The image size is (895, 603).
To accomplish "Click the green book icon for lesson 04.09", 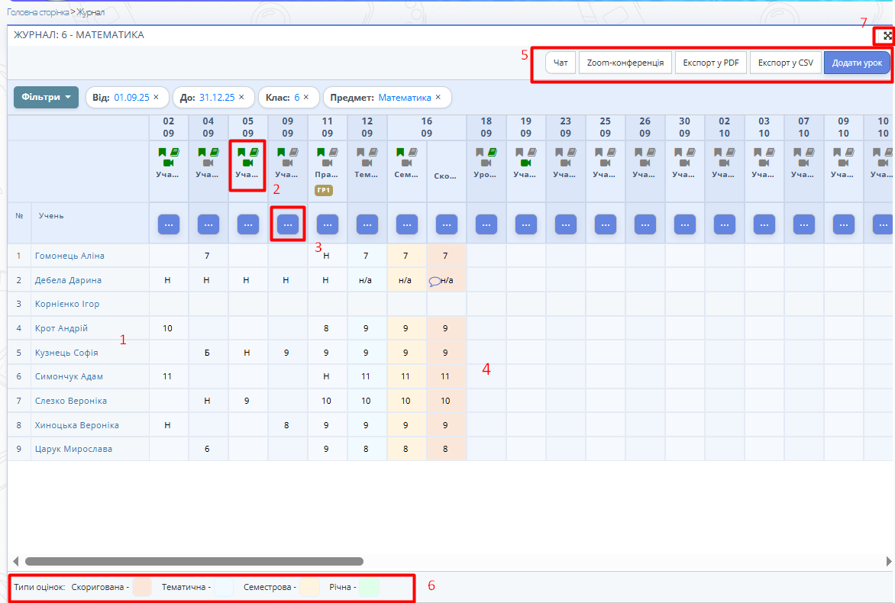I will (214, 152).
